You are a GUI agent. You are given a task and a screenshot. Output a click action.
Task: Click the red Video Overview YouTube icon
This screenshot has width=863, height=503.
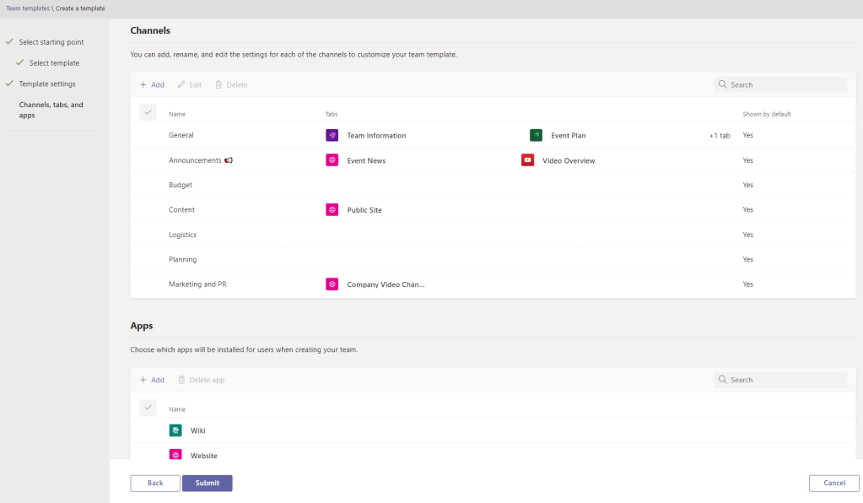527,160
